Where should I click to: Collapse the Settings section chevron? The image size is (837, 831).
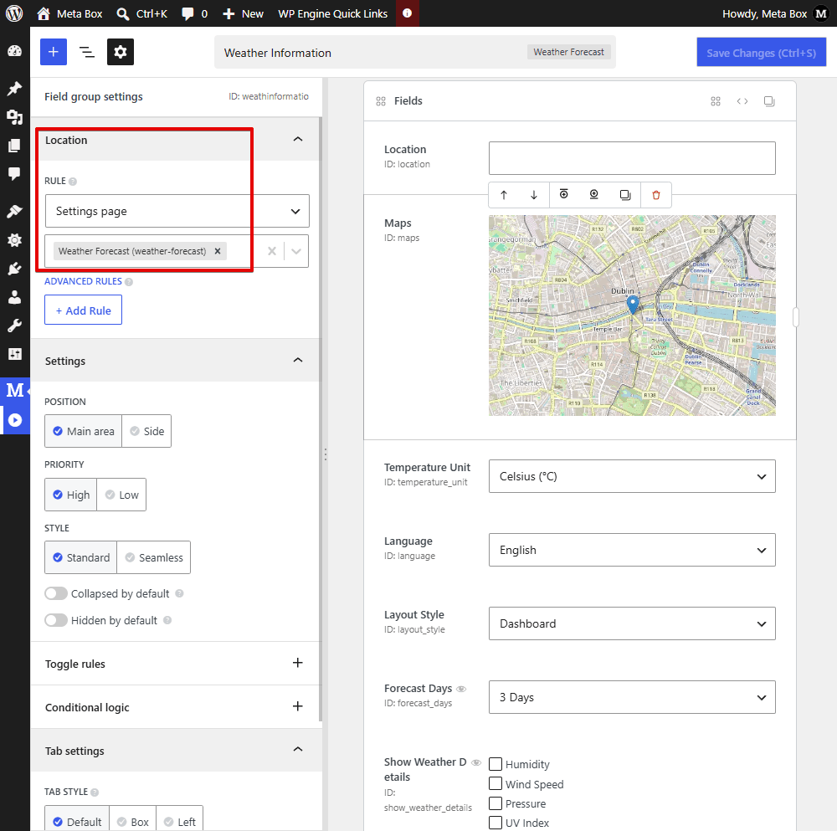(x=298, y=360)
